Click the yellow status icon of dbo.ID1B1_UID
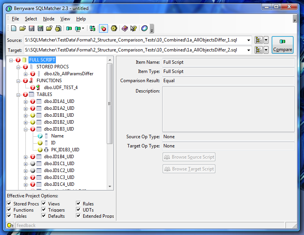Screen dimensions: 304x235 [33, 115]
